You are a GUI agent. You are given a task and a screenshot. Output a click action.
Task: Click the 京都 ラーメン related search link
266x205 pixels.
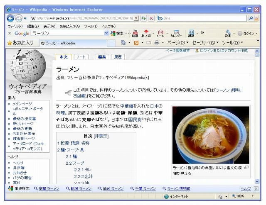pos(49,188)
